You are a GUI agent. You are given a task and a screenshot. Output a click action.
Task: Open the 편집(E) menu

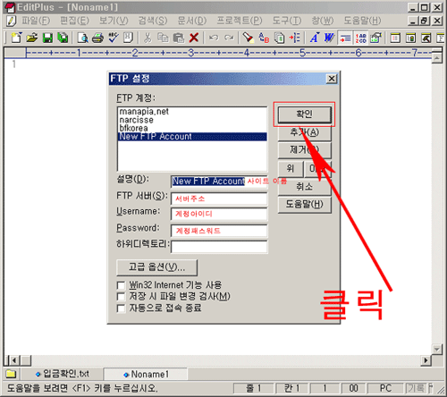tap(74, 21)
